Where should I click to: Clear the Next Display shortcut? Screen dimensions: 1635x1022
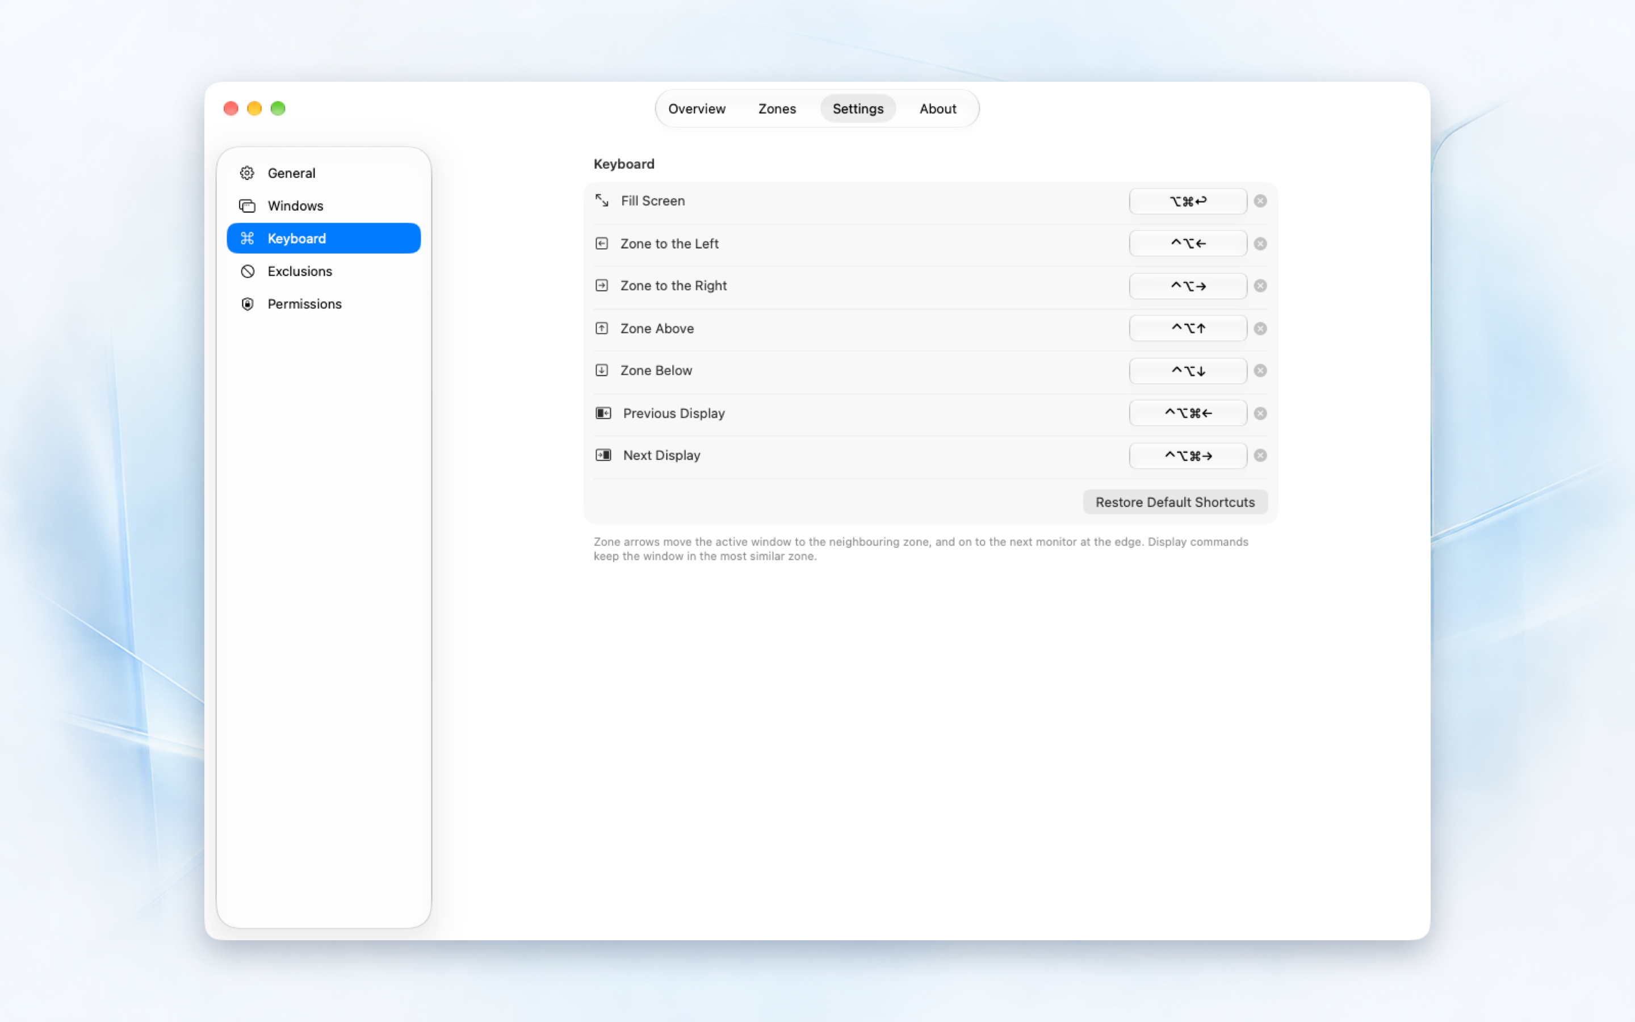(1260, 455)
